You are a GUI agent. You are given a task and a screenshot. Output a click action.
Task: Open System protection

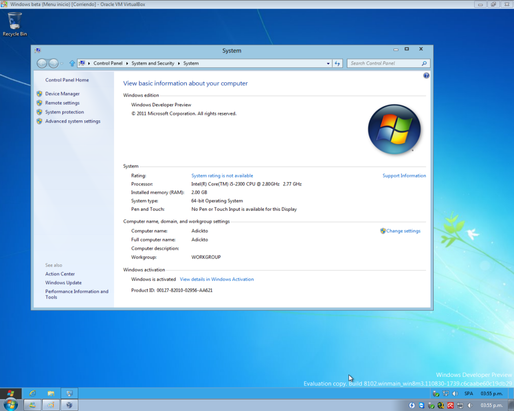tap(65, 112)
